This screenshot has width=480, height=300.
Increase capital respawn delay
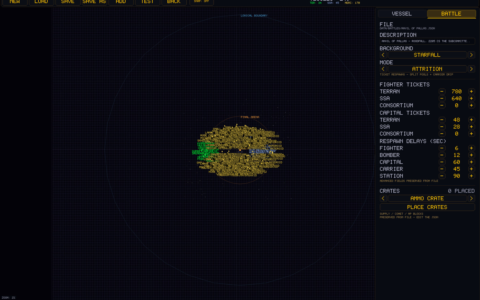point(471,162)
